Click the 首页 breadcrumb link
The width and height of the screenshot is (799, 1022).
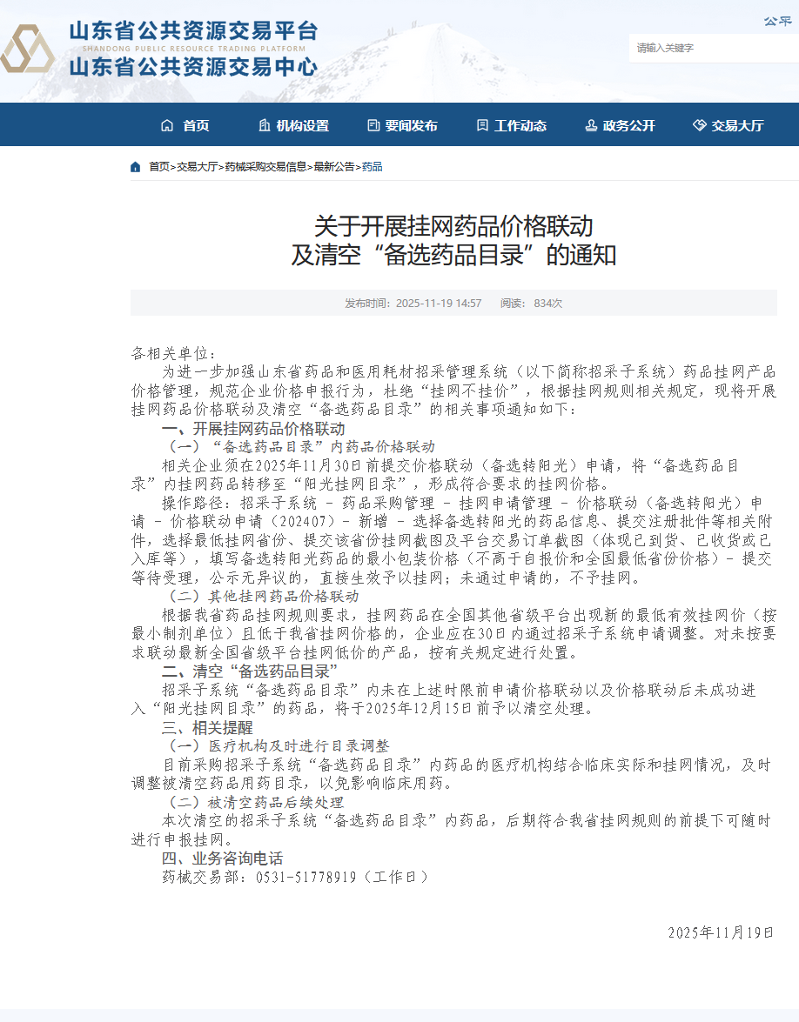point(159,167)
